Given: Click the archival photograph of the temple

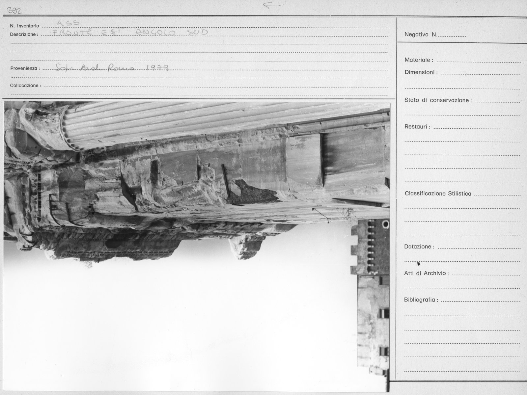Looking at the screenshot, I should click(197, 247).
